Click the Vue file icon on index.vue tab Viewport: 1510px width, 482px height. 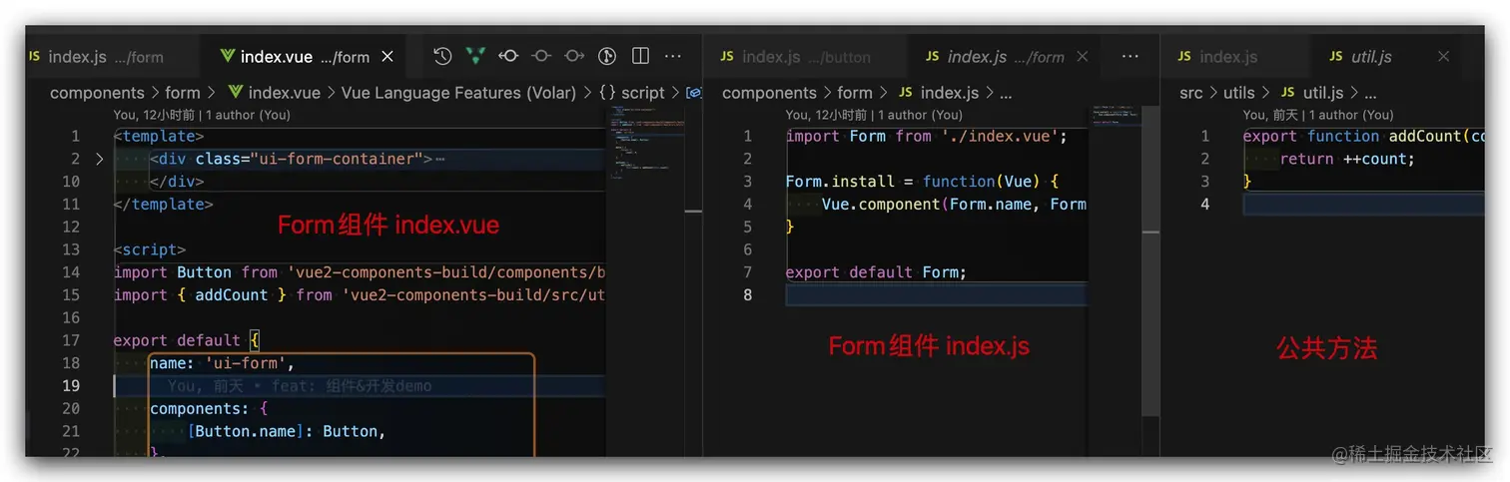coord(227,57)
